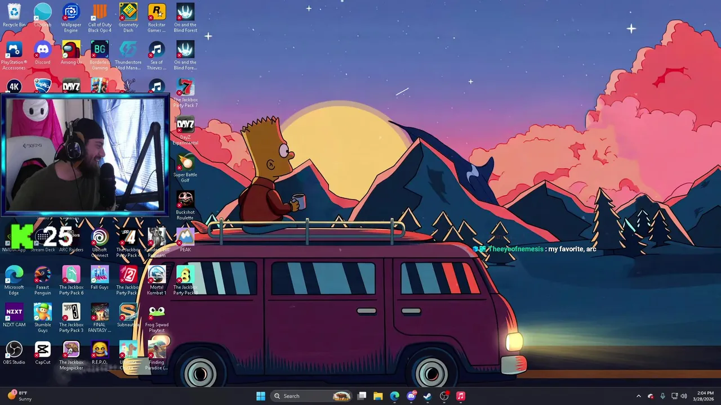Click the R.E.P.O. desktop icon
This screenshot has height=405, width=721.
[x=100, y=354]
